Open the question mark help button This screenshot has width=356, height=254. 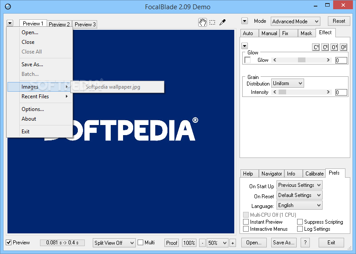point(305,243)
